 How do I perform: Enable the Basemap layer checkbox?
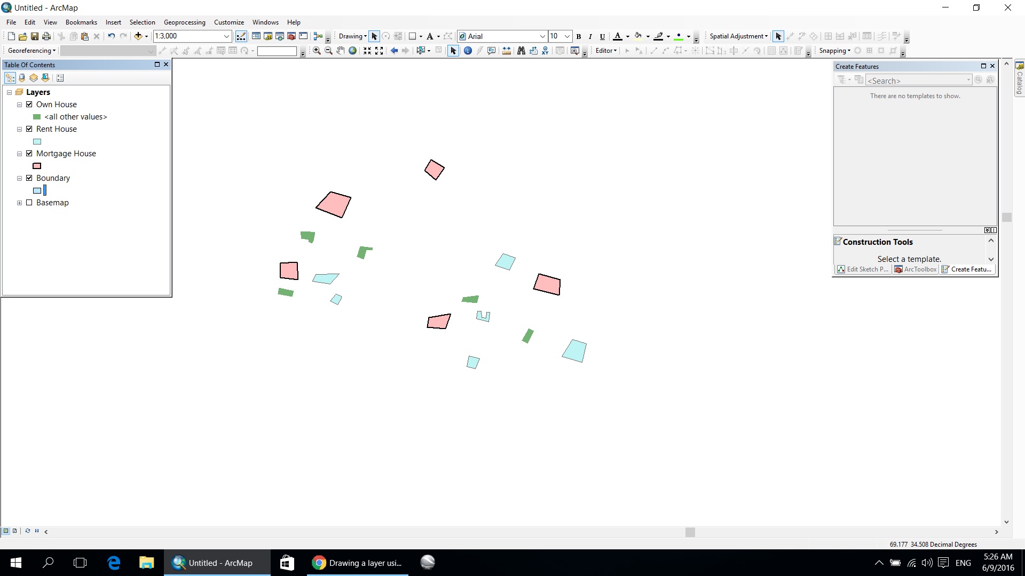(29, 203)
